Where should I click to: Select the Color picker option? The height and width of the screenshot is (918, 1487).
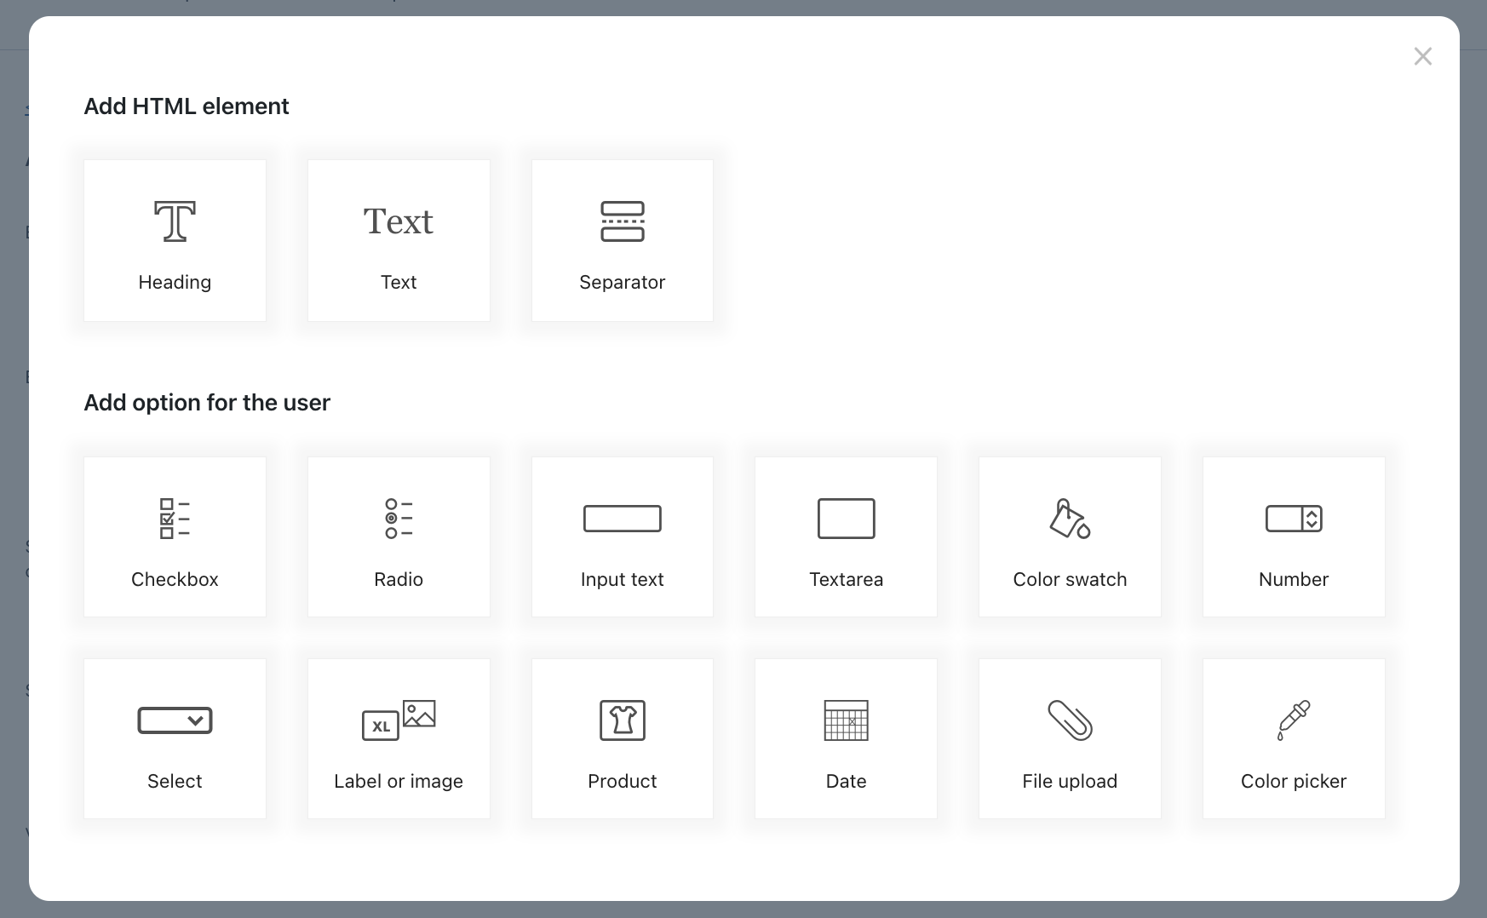click(1294, 738)
